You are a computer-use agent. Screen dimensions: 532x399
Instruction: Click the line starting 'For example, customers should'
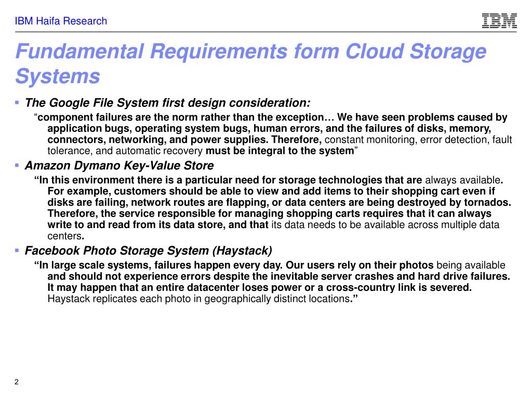[271, 191]
